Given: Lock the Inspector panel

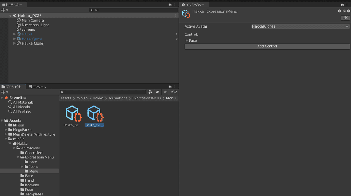Looking at the screenshot, I should (x=343, y=5).
